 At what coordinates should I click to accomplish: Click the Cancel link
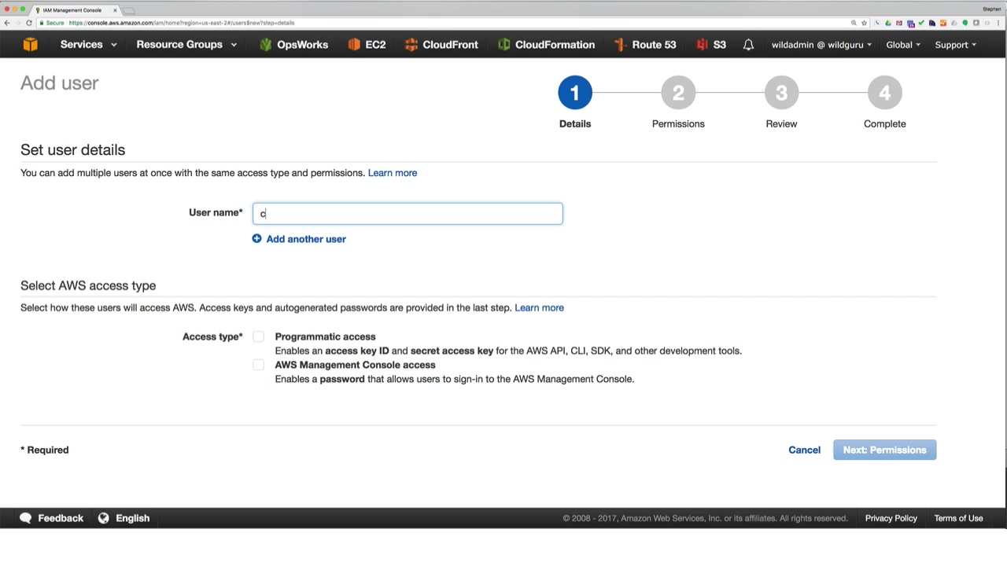[x=804, y=450]
